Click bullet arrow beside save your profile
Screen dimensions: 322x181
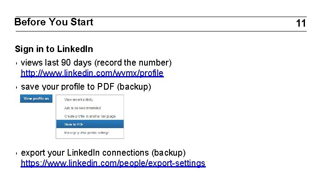click(x=16, y=87)
